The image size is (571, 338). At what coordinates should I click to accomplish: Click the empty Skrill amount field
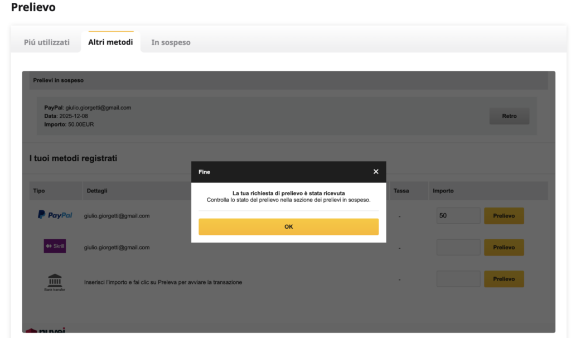(x=458, y=247)
